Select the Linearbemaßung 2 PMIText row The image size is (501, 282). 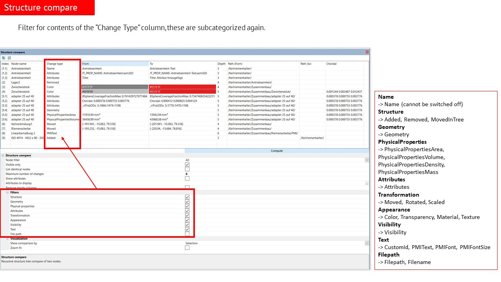(184, 133)
